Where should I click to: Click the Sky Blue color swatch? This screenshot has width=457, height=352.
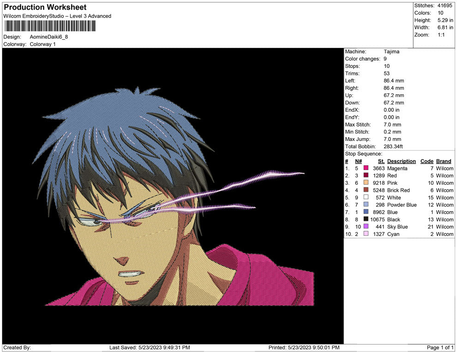366,226
